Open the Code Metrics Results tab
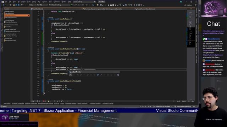The height and width of the screenshot is (127, 227). click(x=107, y=103)
